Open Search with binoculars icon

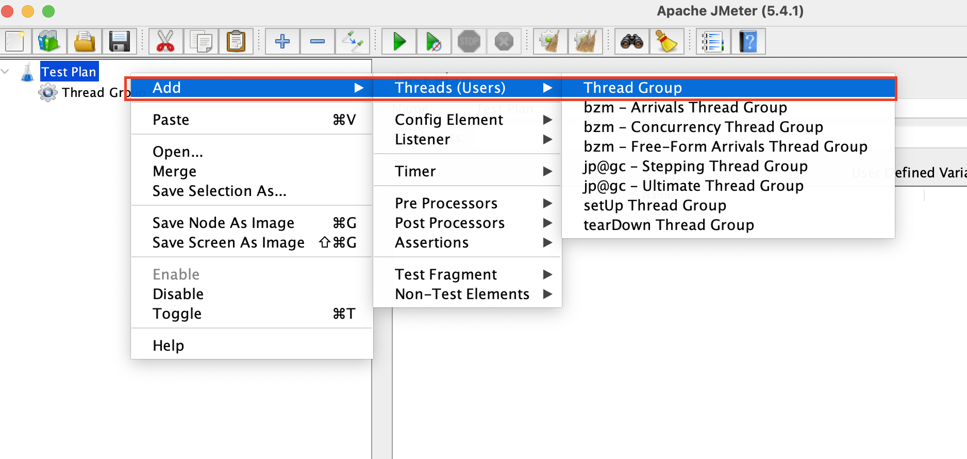[631, 41]
